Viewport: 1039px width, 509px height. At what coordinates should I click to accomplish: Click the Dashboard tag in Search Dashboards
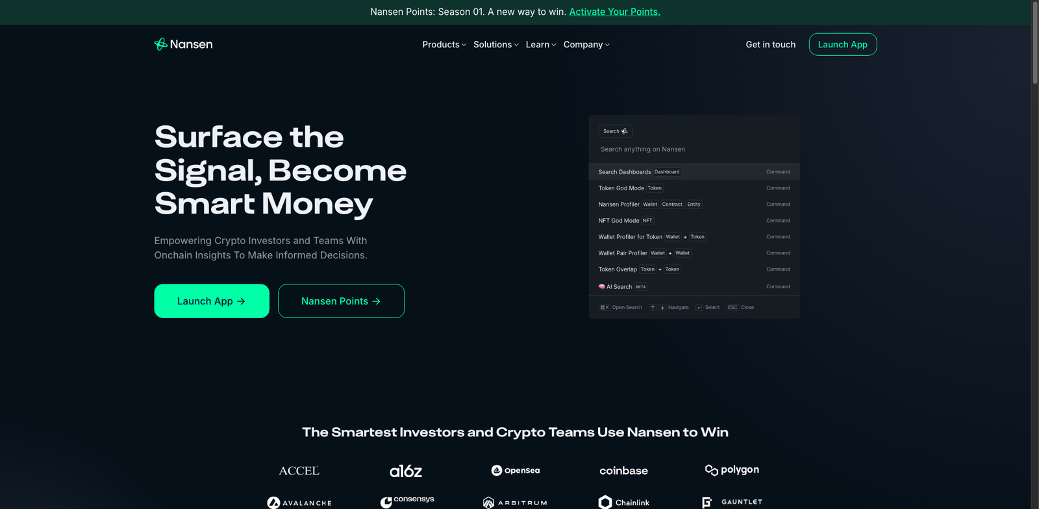tap(667, 172)
